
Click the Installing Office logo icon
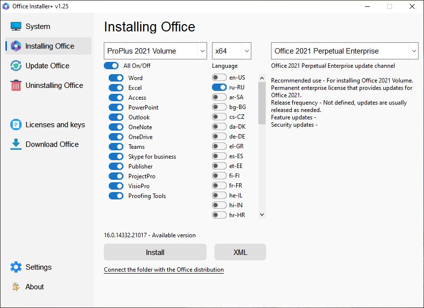pos(16,46)
